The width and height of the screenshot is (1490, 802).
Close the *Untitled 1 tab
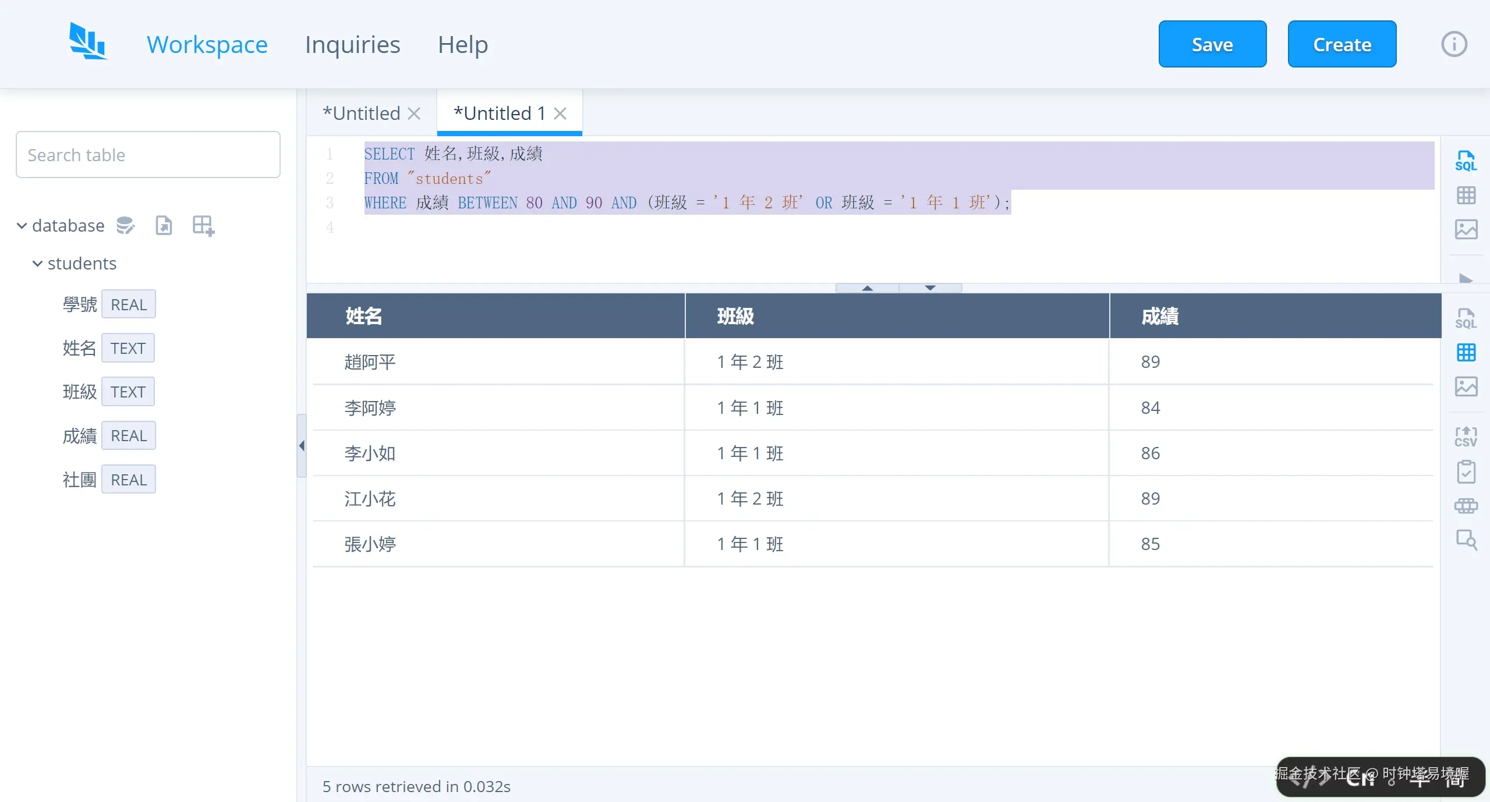(x=560, y=113)
